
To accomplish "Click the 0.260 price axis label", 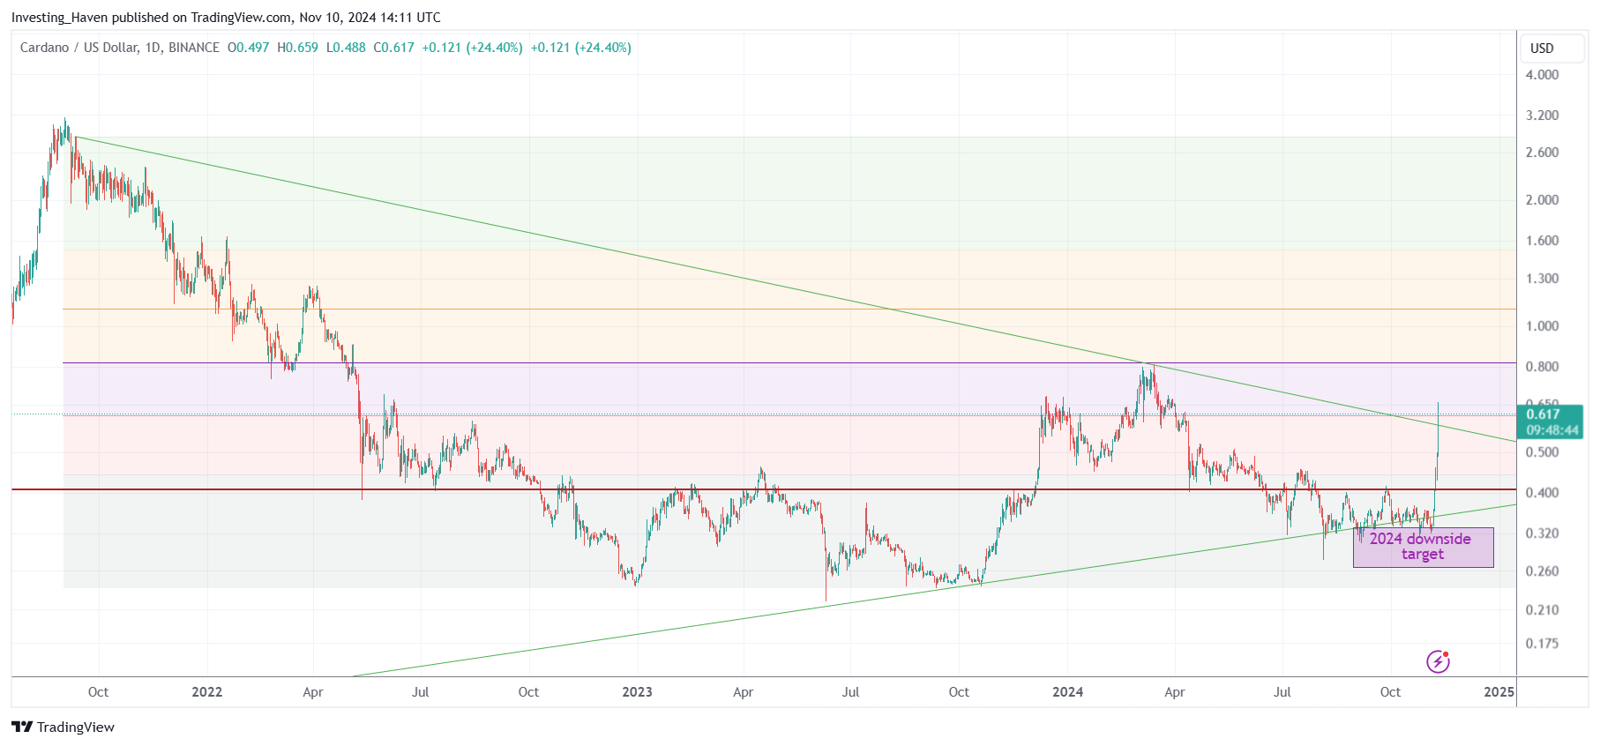I will pos(1542,571).
